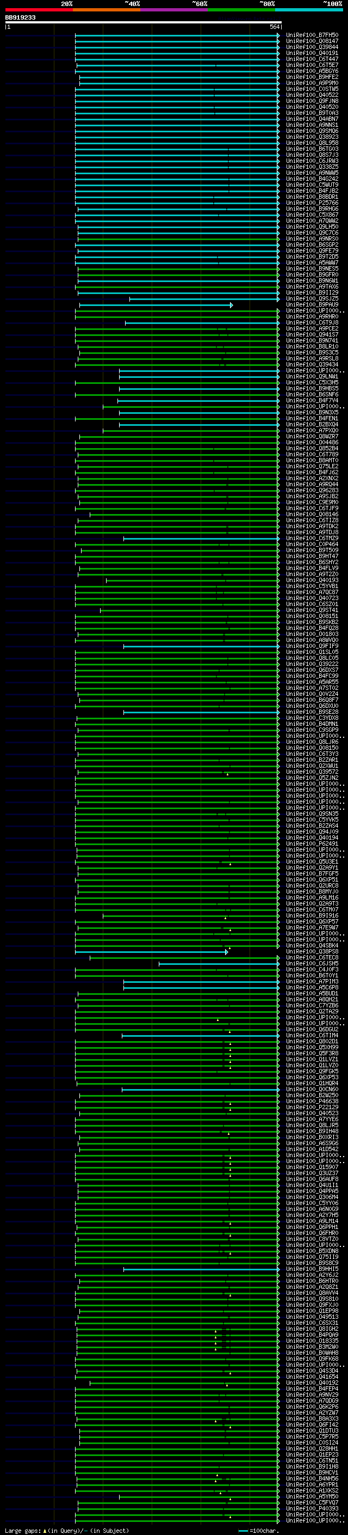This screenshot has height=1535, width=348.
Task: Select the UniRef100_B9PAU9 label
Action: 312,304
